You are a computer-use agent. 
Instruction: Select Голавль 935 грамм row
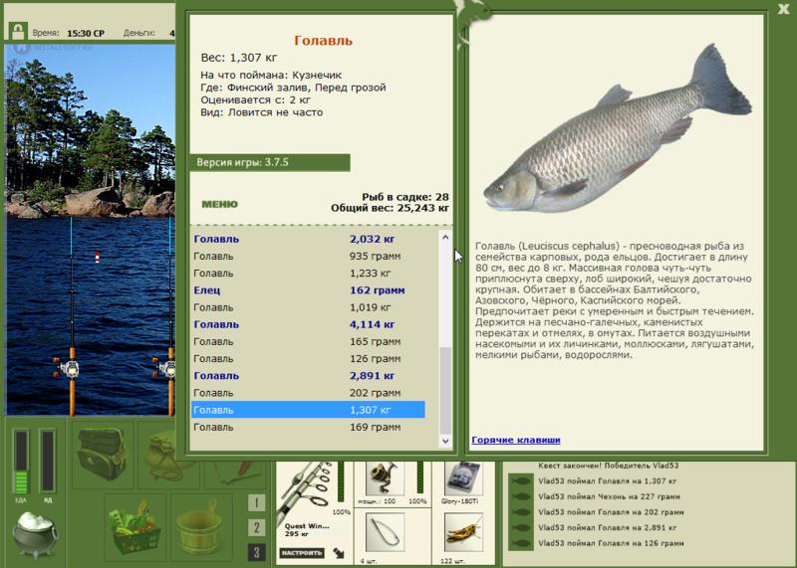pyautogui.click(x=308, y=257)
